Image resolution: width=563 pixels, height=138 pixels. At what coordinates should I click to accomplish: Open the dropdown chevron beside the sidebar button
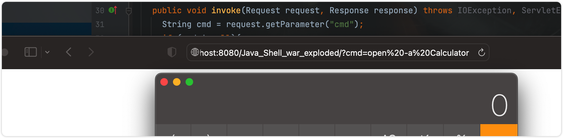pyautogui.click(x=47, y=52)
